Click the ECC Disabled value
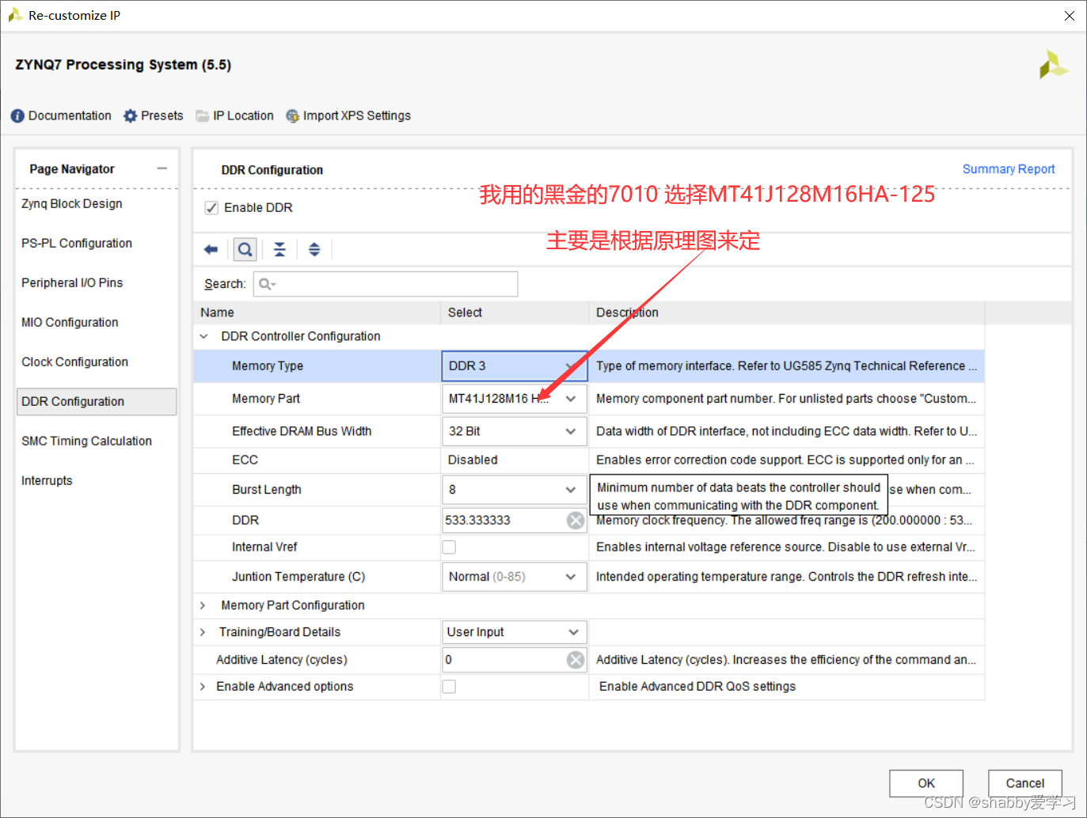 tap(473, 460)
